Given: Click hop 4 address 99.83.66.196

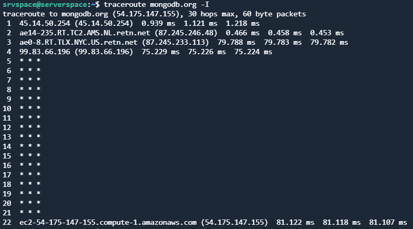Looking at the screenshot, I should [45, 52].
